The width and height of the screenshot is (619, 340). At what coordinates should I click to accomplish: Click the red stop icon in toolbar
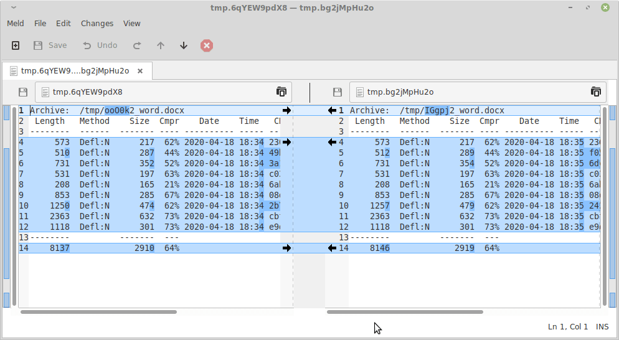click(x=207, y=45)
